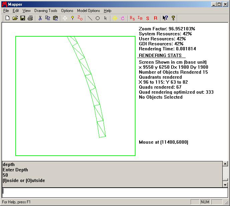Select the circle drawing tool

click(98, 18)
